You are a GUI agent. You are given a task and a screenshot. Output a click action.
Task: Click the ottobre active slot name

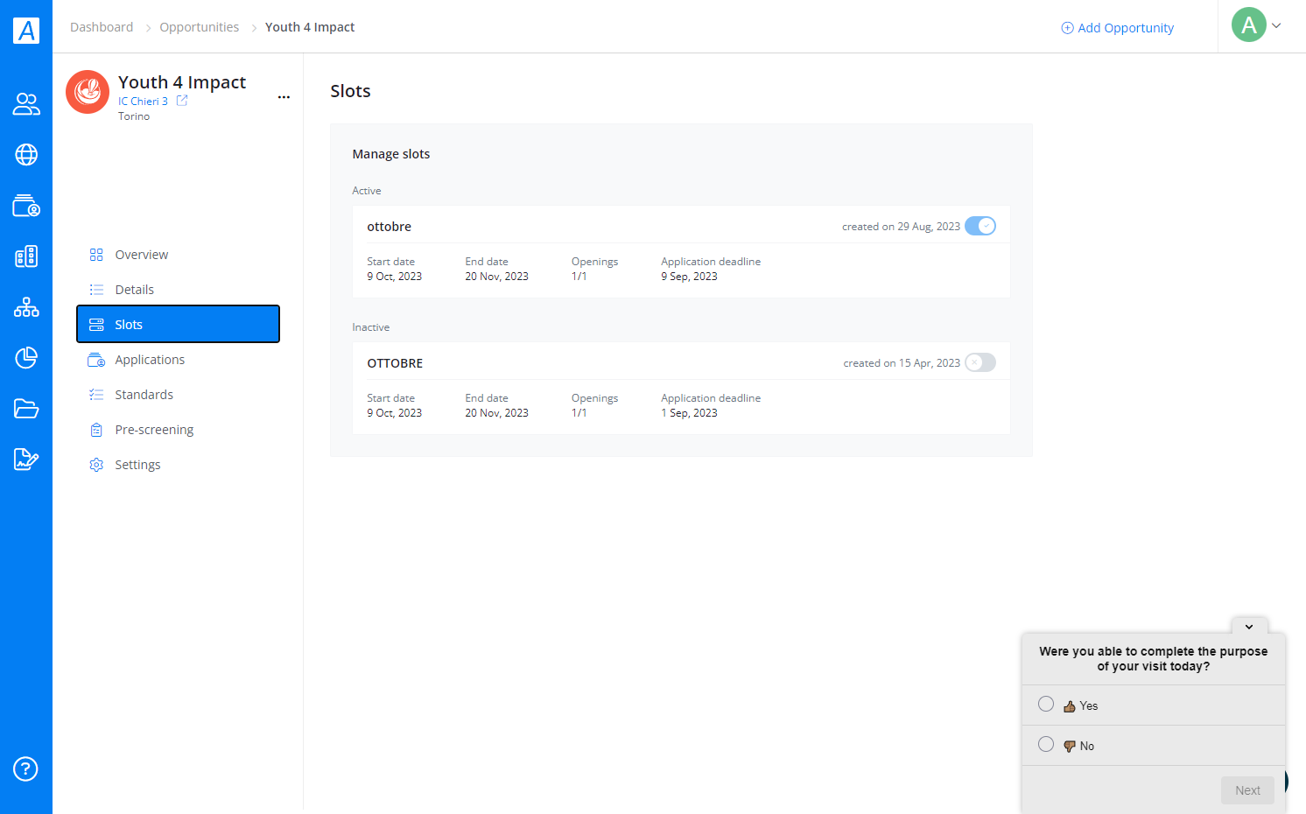[x=390, y=227]
